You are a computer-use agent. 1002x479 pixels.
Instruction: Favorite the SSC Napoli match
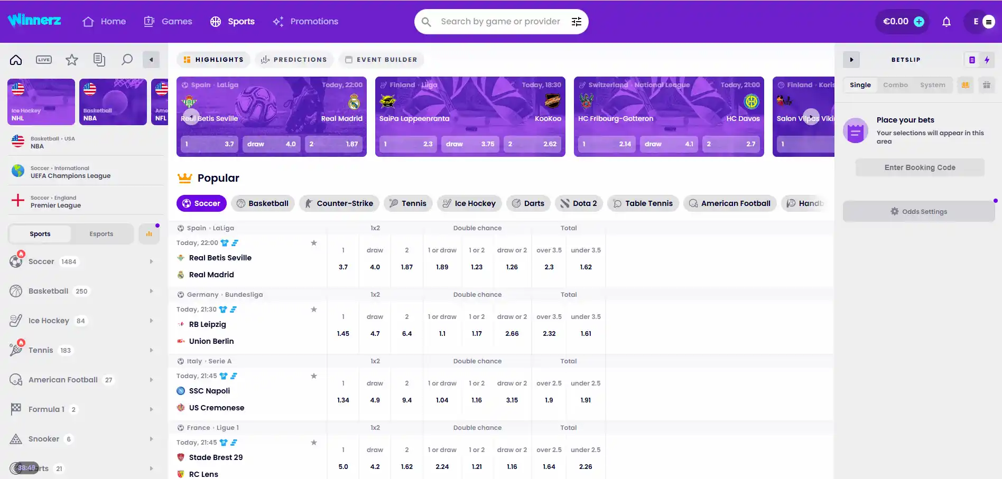pyautogui.click(x=314, y=376)
